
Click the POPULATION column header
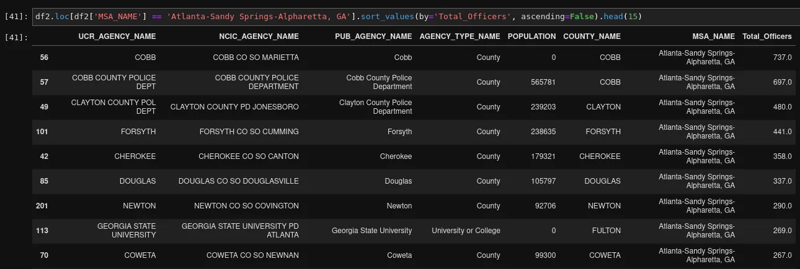pyautogui.click(x=531, y=36)
